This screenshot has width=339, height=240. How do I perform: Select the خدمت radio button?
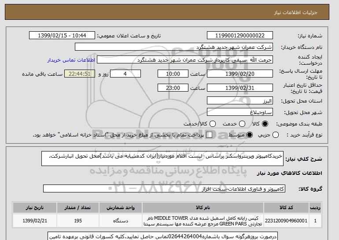pyautogui.click(x=242, y=124)
